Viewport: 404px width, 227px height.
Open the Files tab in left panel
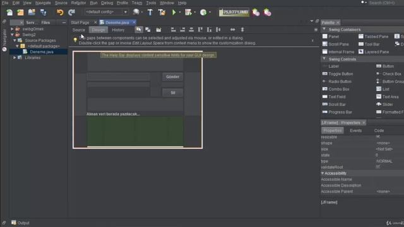pyautogui.click(x=45, y=23)
